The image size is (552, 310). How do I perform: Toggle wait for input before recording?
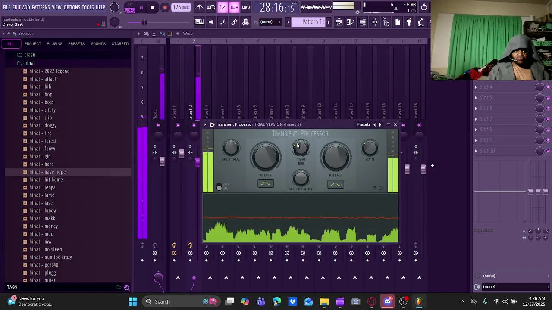211,7
